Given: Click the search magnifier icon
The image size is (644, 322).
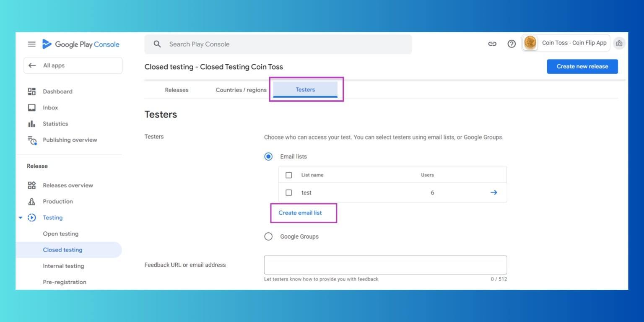Looking at the screenshot, I should 157,44.
